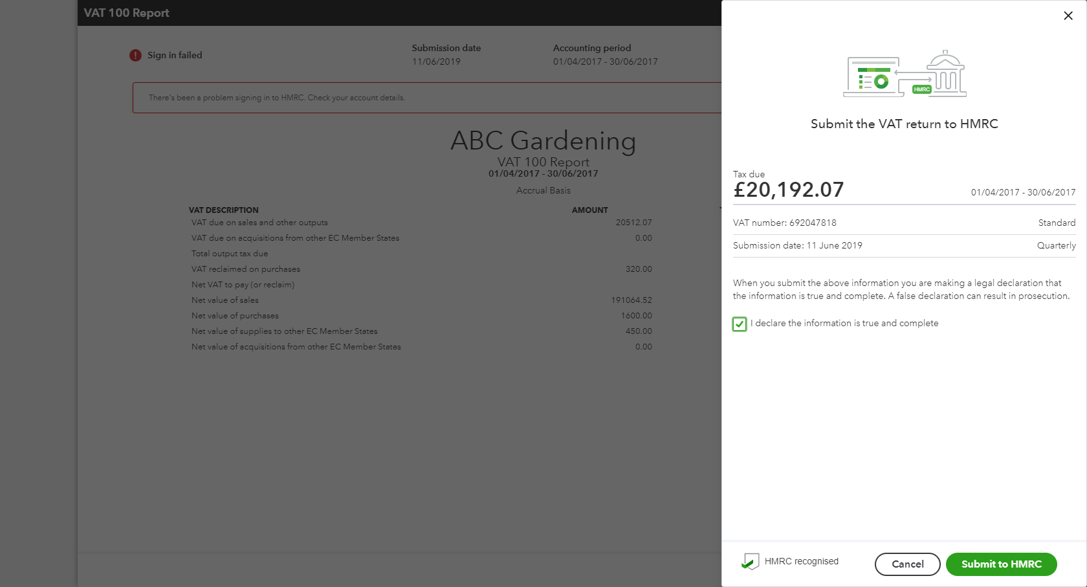1087x587 pixels.
Task: Select Net value of sales row
Action: click(x=421, y=300)
